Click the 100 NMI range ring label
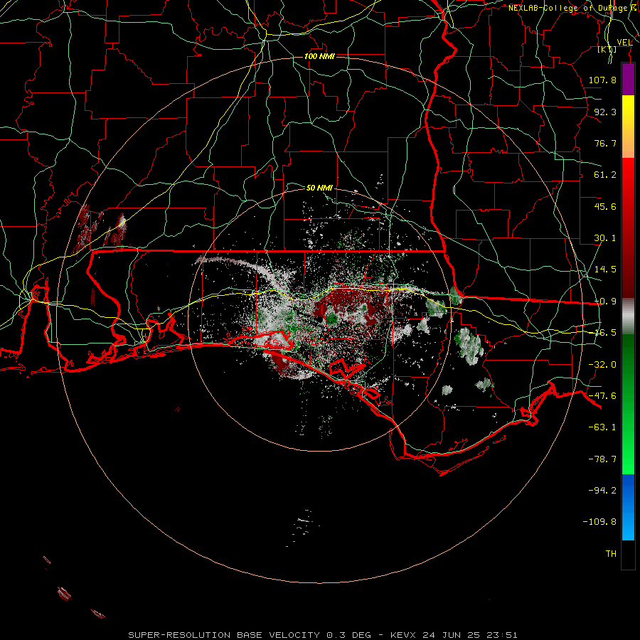 pyautogui.click(x=319, y=56)
